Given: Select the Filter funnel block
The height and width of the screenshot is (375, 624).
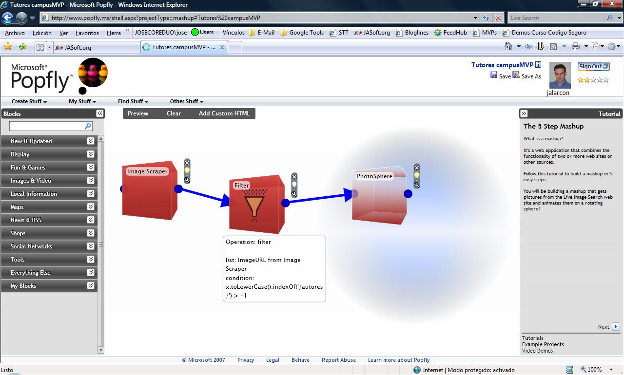Looking at the screenshot, I should [x=256, y=205].
